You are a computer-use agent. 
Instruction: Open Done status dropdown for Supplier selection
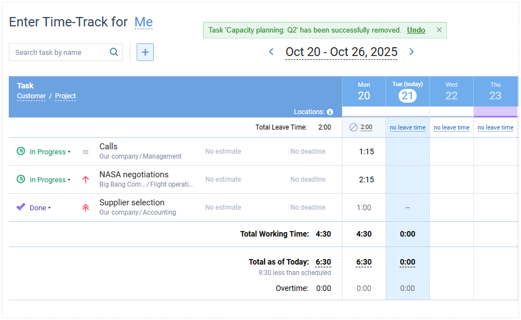pos(40,208)
